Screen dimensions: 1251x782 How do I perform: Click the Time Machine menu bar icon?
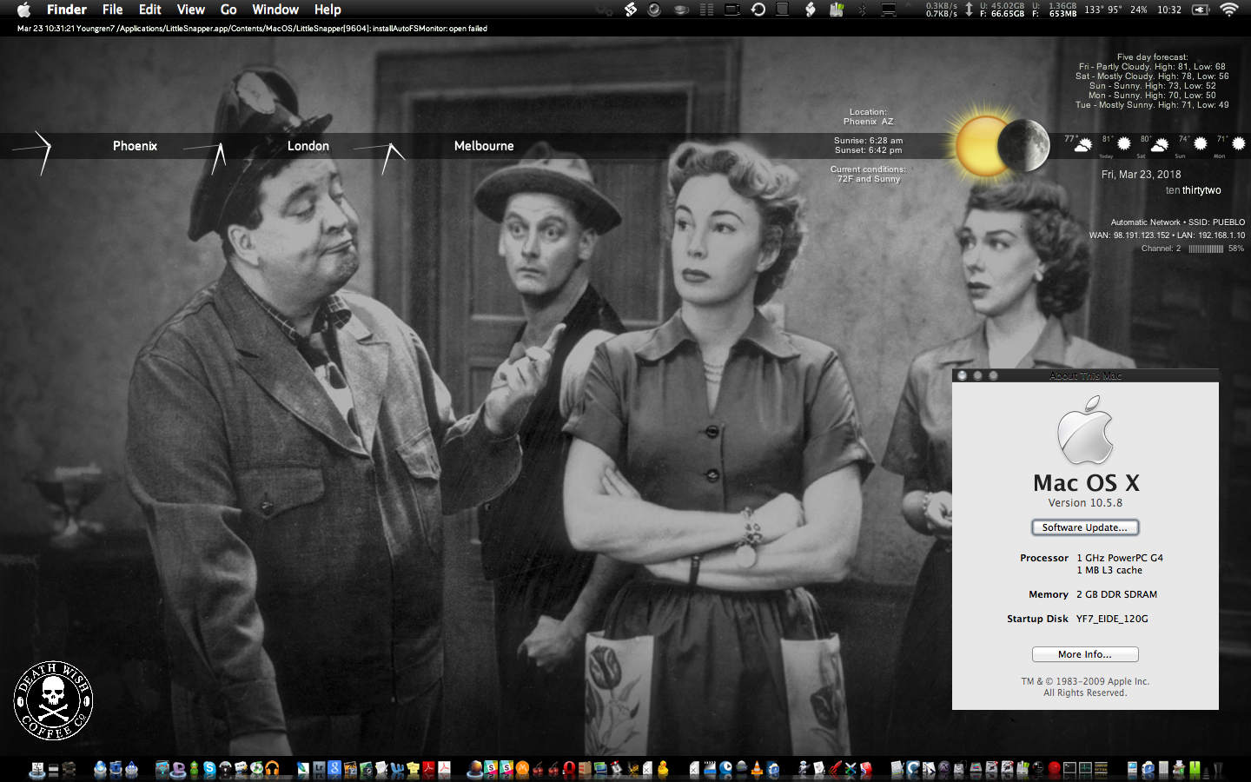[x=758, y=10]
